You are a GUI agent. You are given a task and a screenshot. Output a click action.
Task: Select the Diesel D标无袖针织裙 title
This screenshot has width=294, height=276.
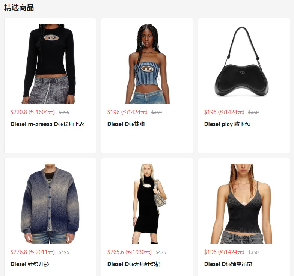coord(134,264)
